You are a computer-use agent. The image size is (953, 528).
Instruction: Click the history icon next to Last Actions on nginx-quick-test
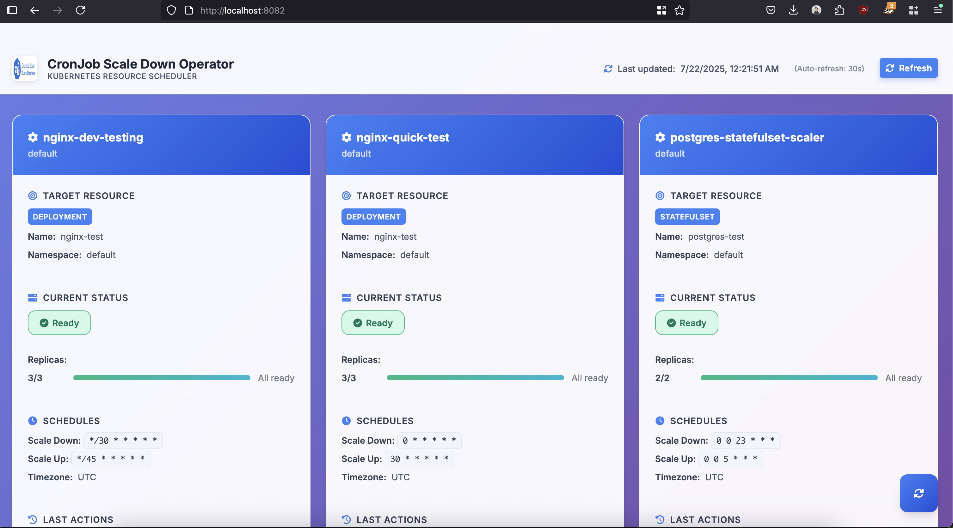(x=346, y=519)
